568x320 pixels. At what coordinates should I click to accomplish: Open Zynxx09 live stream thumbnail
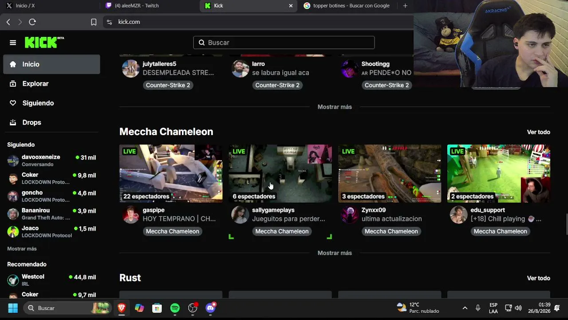(x=390, y=173)
